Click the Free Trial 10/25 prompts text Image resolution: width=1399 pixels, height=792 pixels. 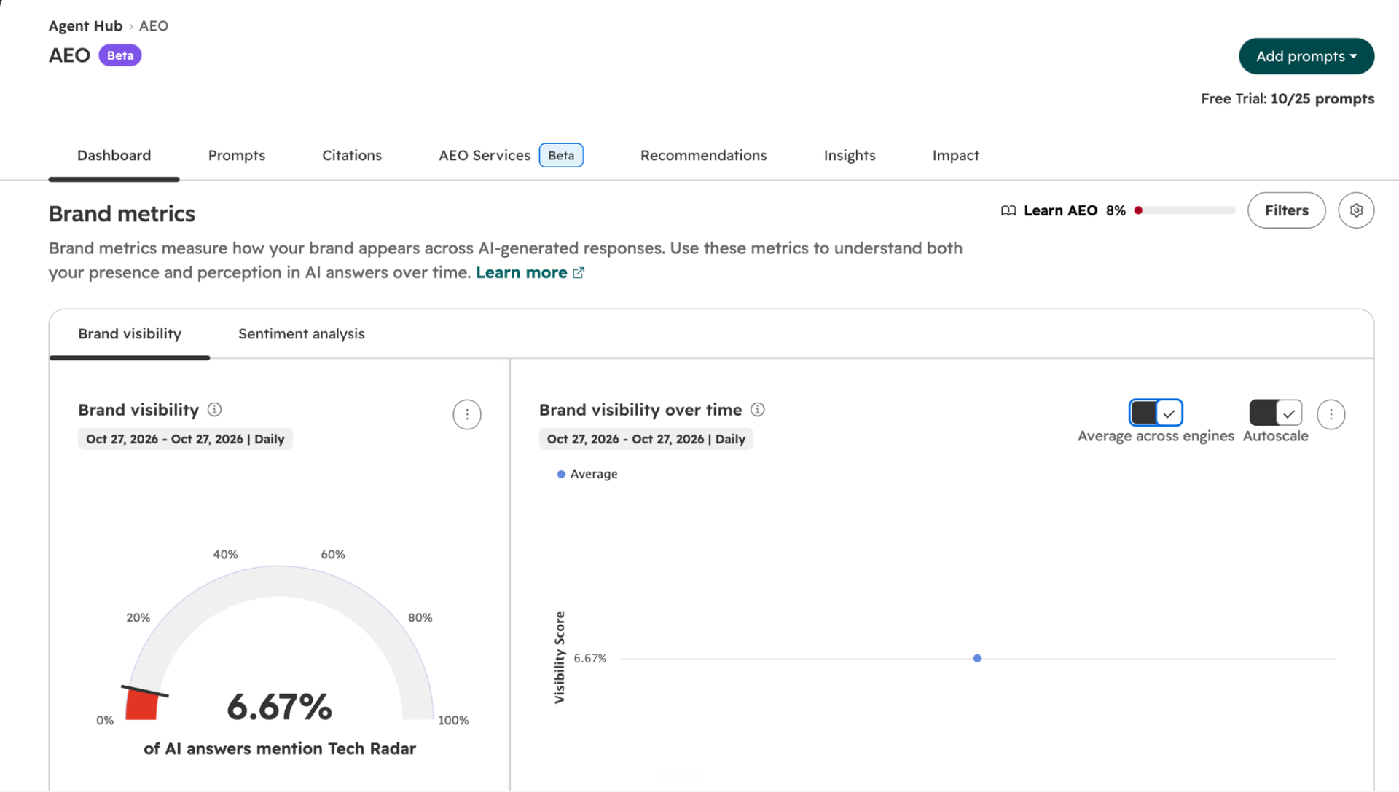pyautogui.click(x=1288, y=98)
